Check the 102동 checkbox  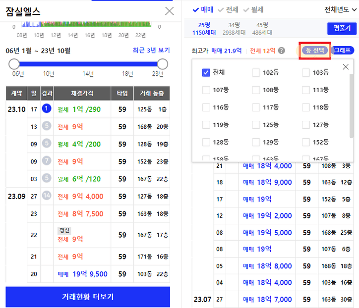tap(256, 72)
